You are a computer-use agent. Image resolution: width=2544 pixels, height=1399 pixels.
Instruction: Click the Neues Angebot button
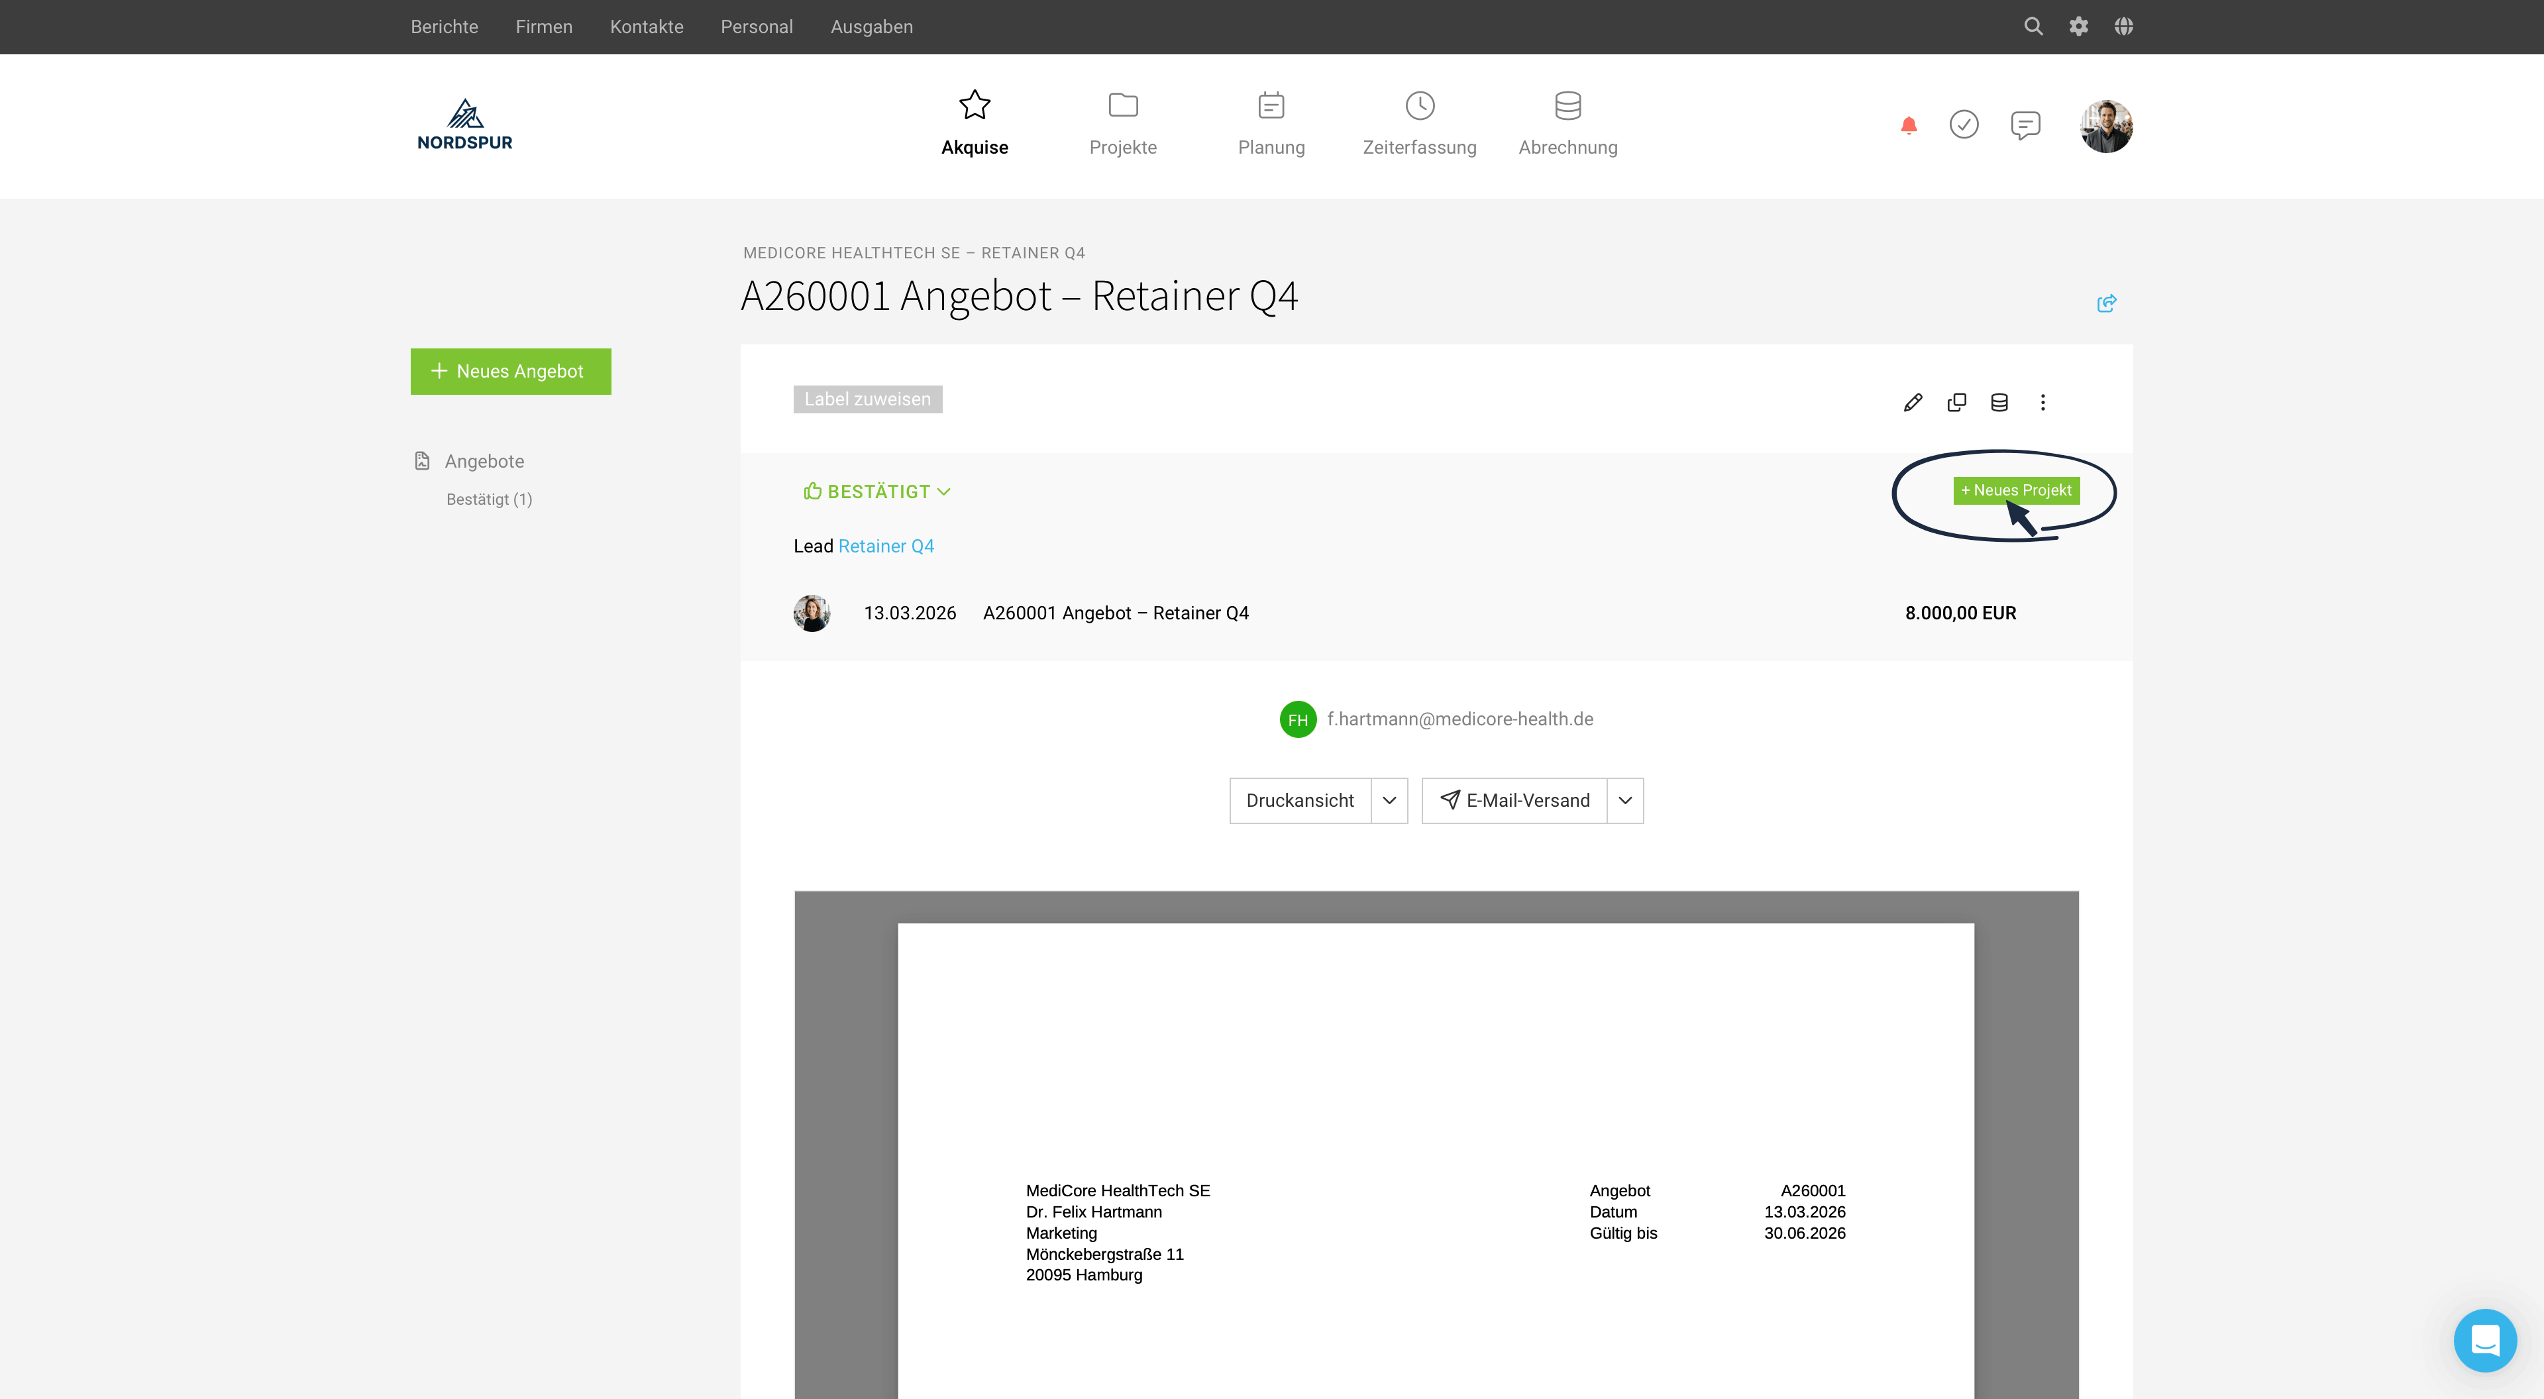pos(511,371)
